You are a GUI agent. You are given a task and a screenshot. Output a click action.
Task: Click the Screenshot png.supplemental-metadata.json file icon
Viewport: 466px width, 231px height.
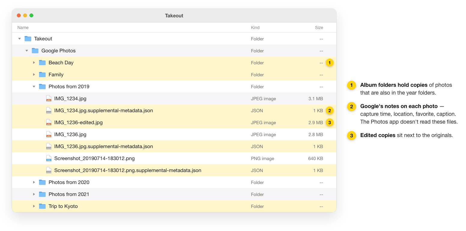[49, 170]
